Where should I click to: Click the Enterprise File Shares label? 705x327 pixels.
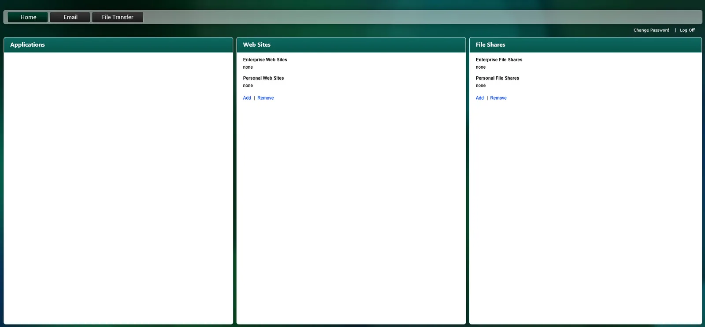499,60
